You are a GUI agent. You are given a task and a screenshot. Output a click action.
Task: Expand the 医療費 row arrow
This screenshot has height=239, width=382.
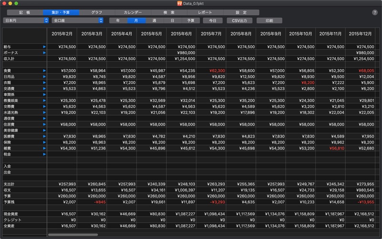coord(44,136)
